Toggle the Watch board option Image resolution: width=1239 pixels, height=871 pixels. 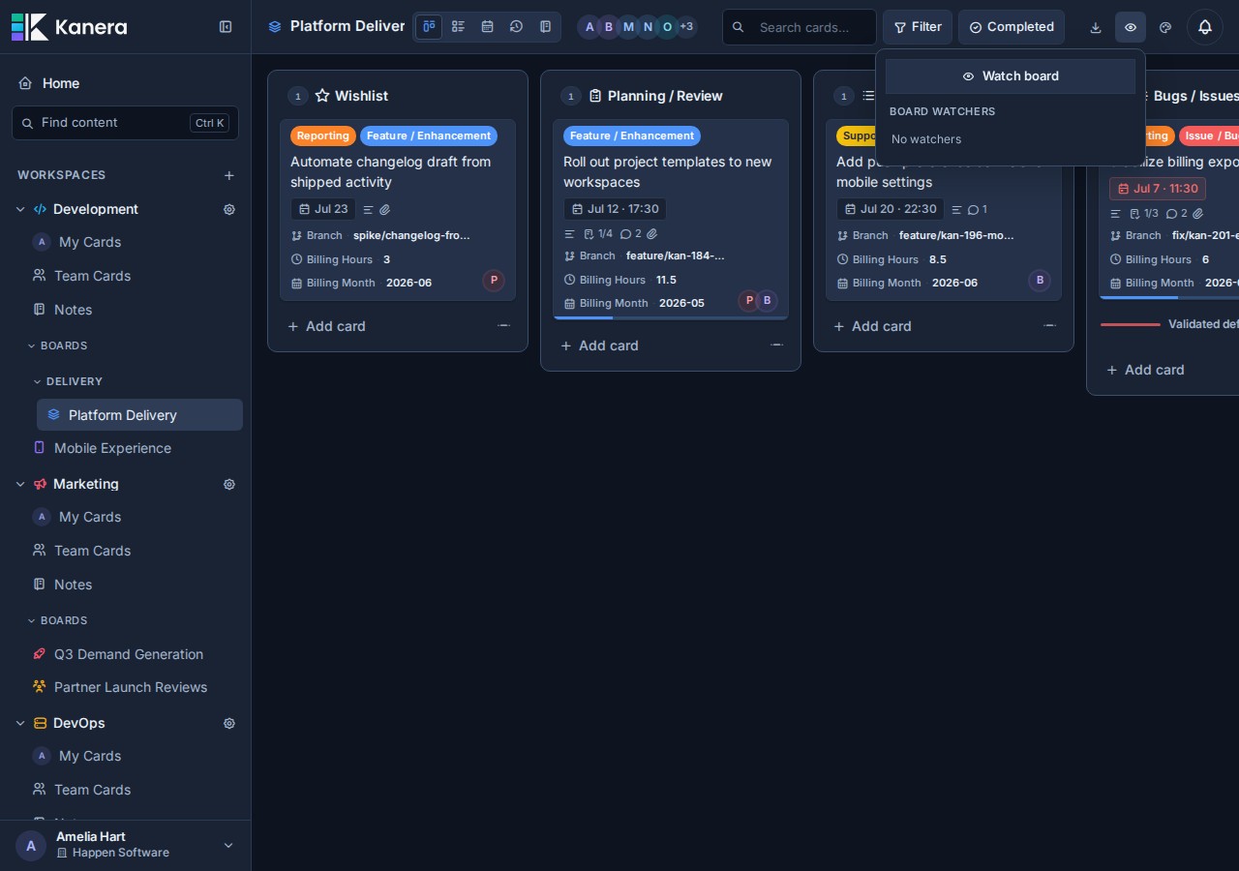tap(1011, 76)
